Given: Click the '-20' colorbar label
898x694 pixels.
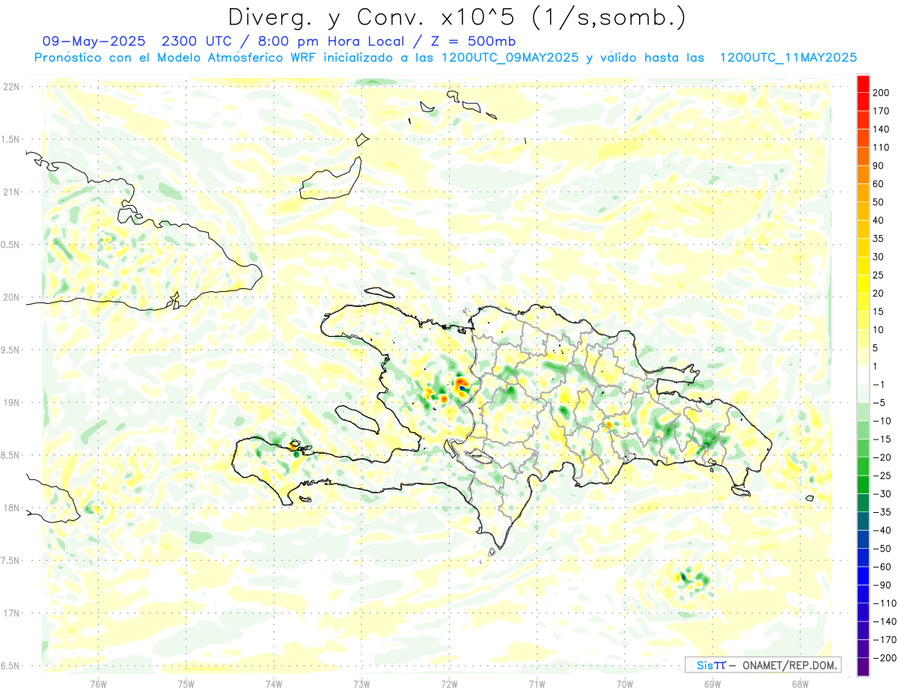Looking at the screenshot, I should [x=883, y=457].
